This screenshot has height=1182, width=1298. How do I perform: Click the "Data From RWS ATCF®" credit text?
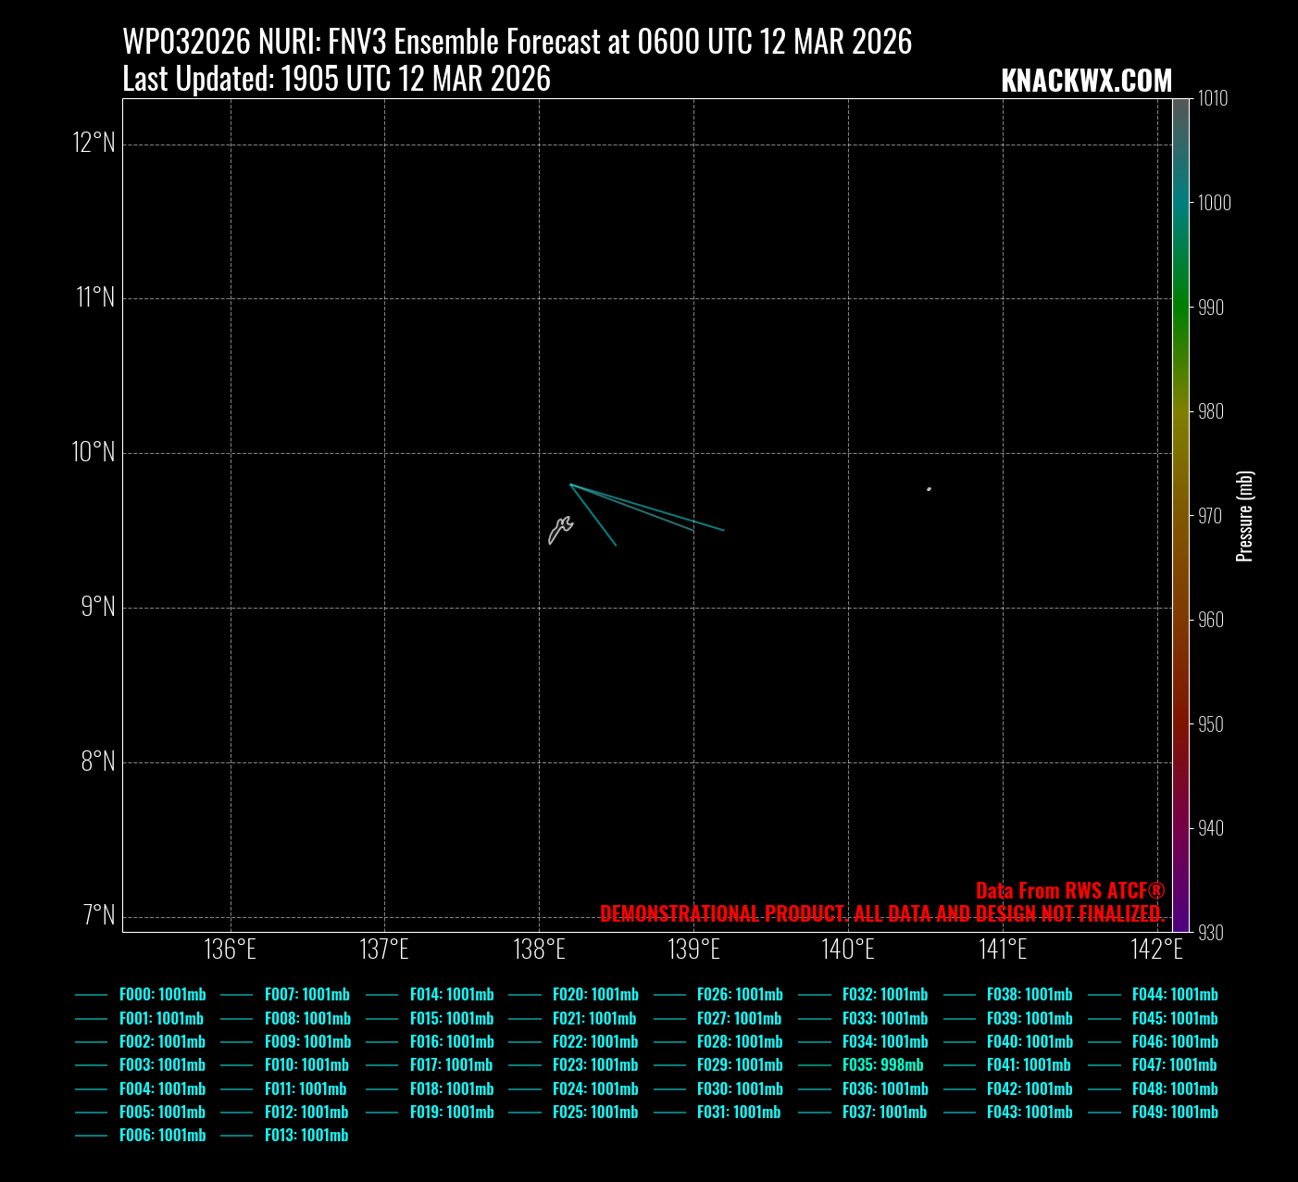[x=1069, y=891]
